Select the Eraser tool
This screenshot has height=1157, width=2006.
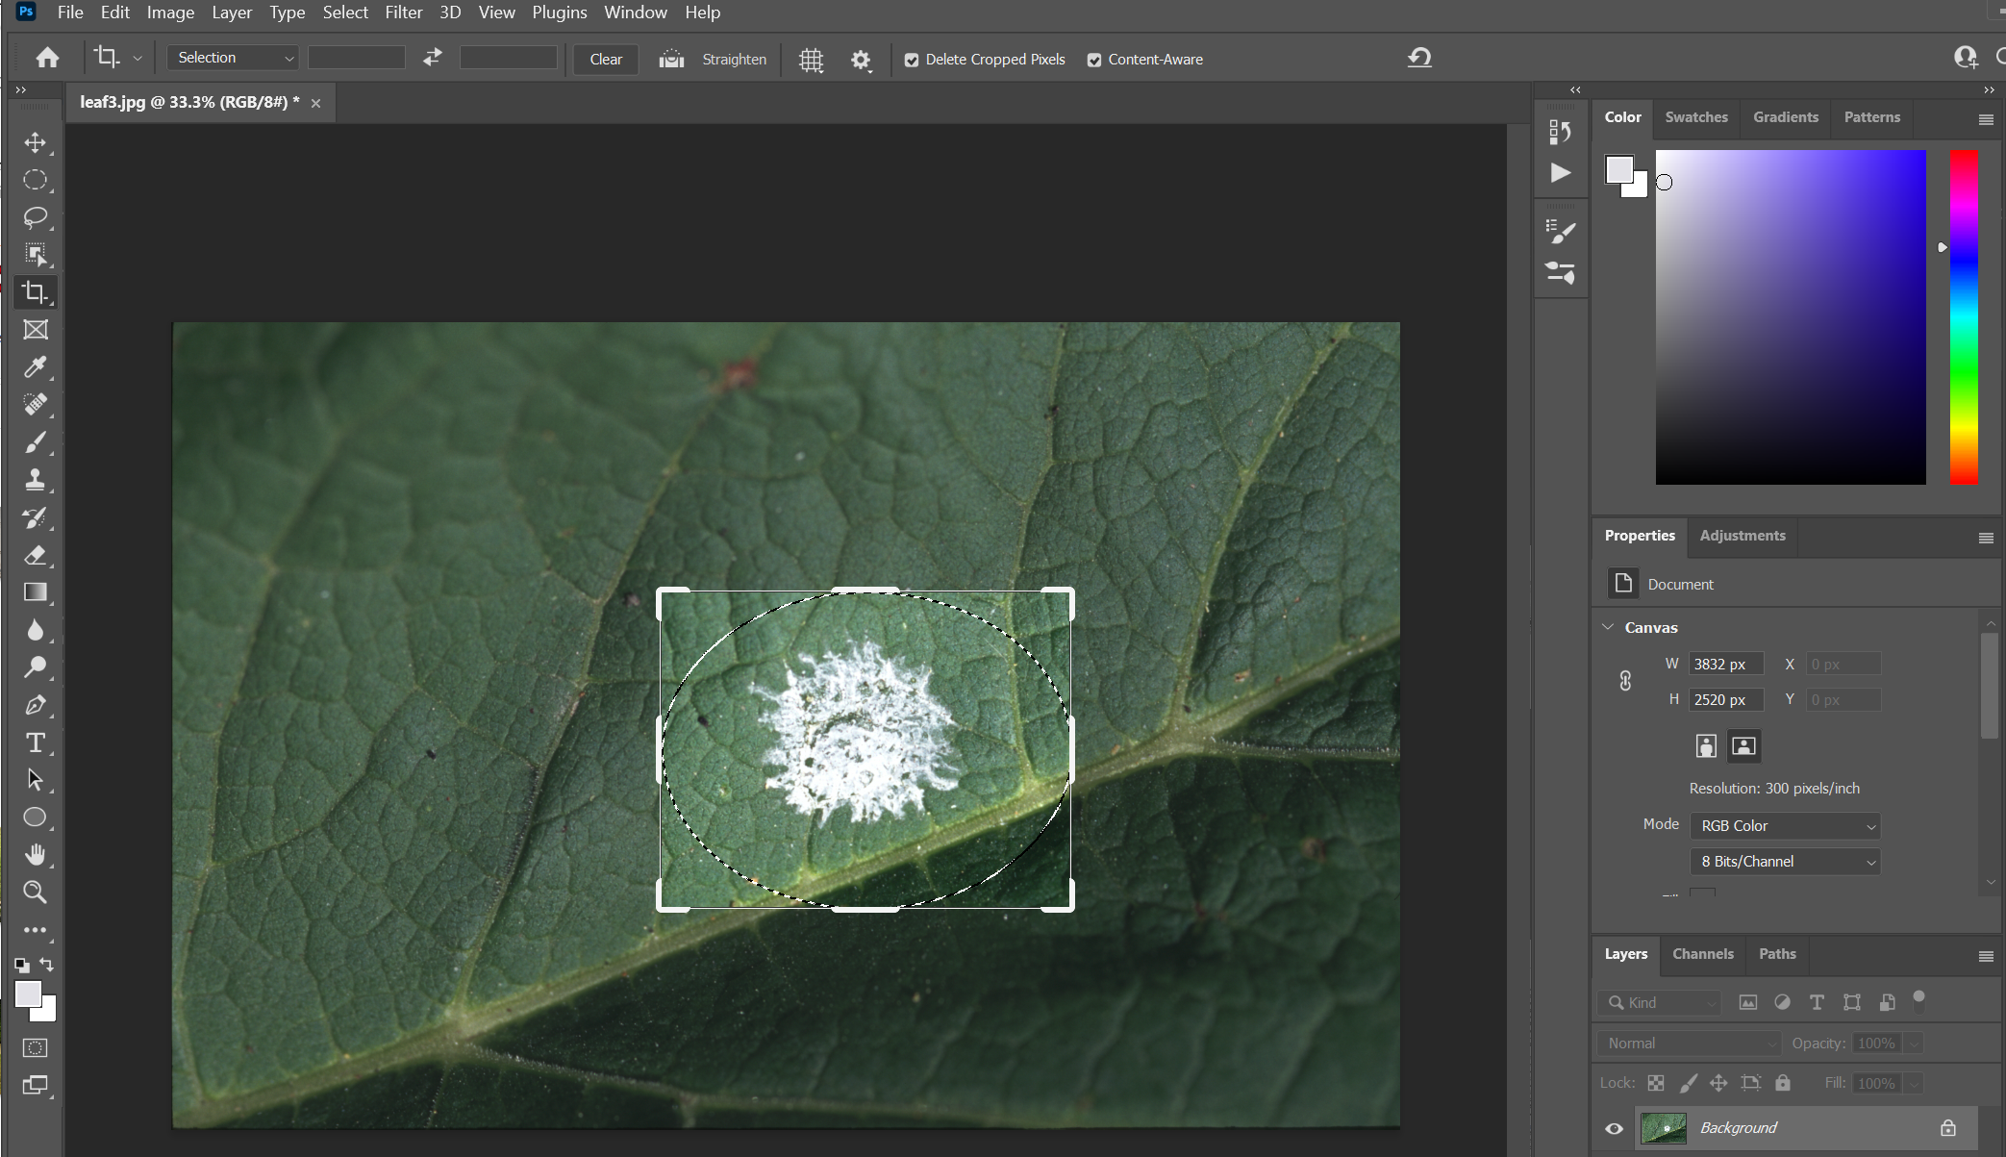[x=36, y=555]
